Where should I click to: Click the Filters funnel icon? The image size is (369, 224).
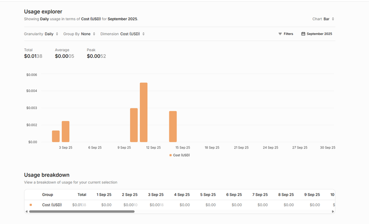280,34
